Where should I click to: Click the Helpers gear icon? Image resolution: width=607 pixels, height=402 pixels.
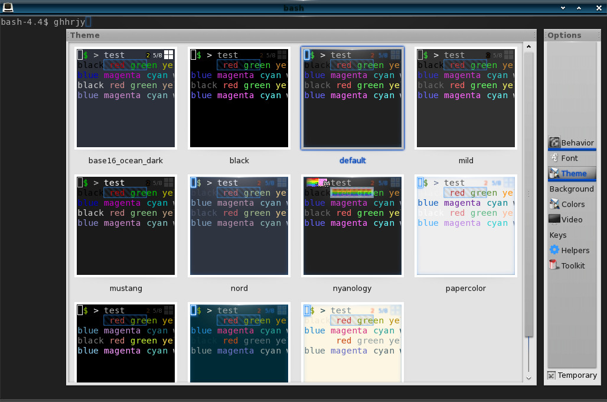pyautogui.click(x=554, y=249)
